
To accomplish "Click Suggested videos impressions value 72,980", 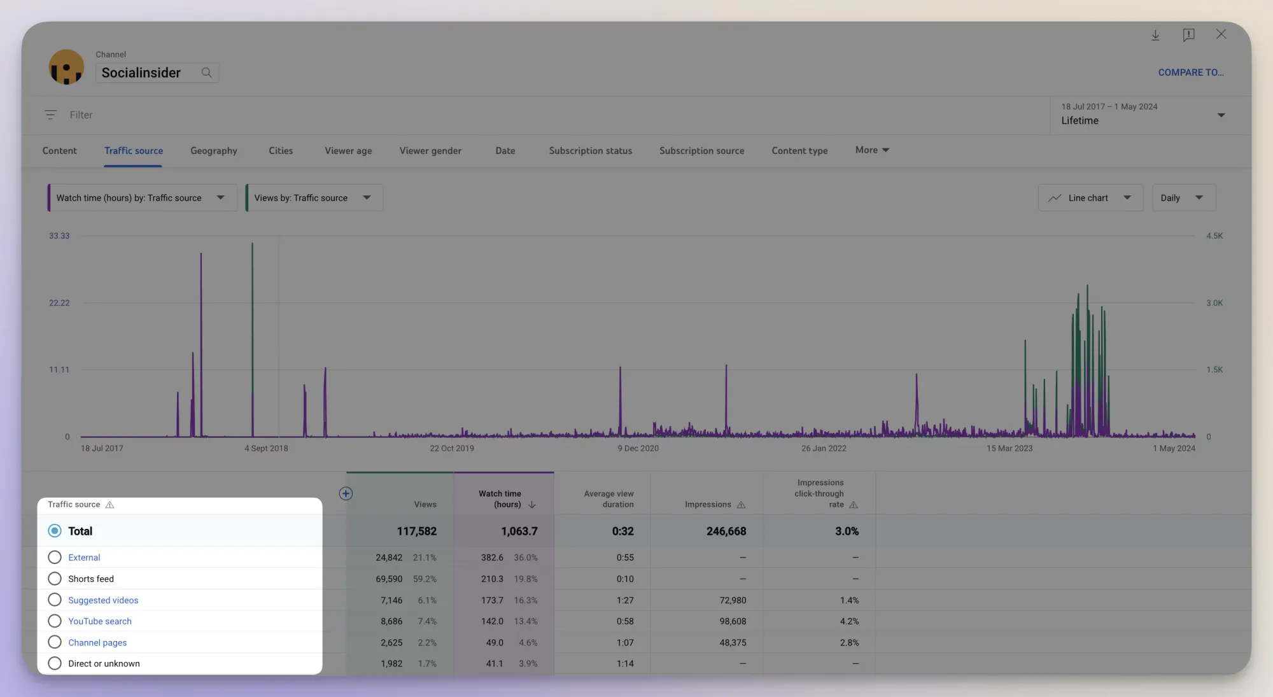I will tap(733, 600).
